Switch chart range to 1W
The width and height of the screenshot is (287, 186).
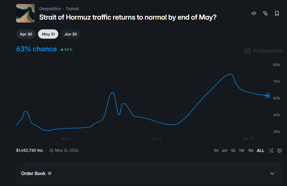[242, 151]
